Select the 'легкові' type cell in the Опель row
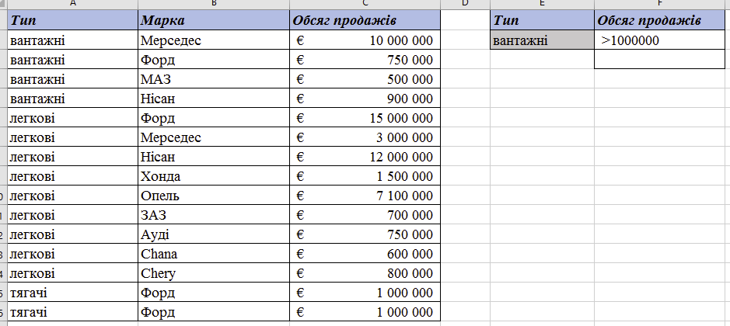This screenshot has width=730, height=326. (72, 196)
